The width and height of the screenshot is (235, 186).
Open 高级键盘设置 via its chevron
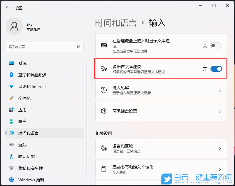click(x=220, y=111)
